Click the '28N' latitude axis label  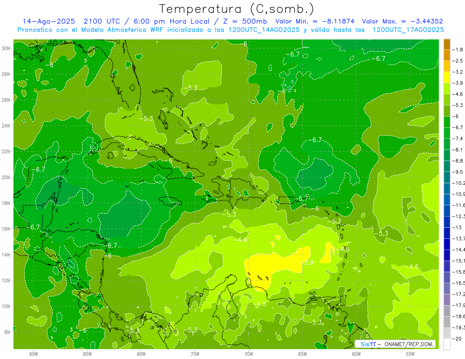(7, 74)
